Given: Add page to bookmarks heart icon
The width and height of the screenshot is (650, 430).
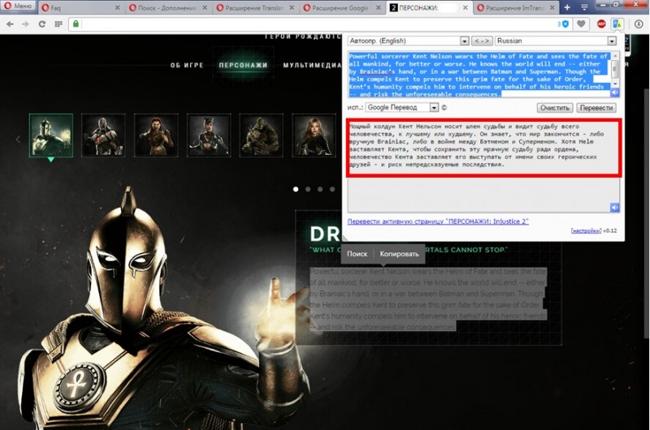Looking at the screenshot, I should point(581,24).
